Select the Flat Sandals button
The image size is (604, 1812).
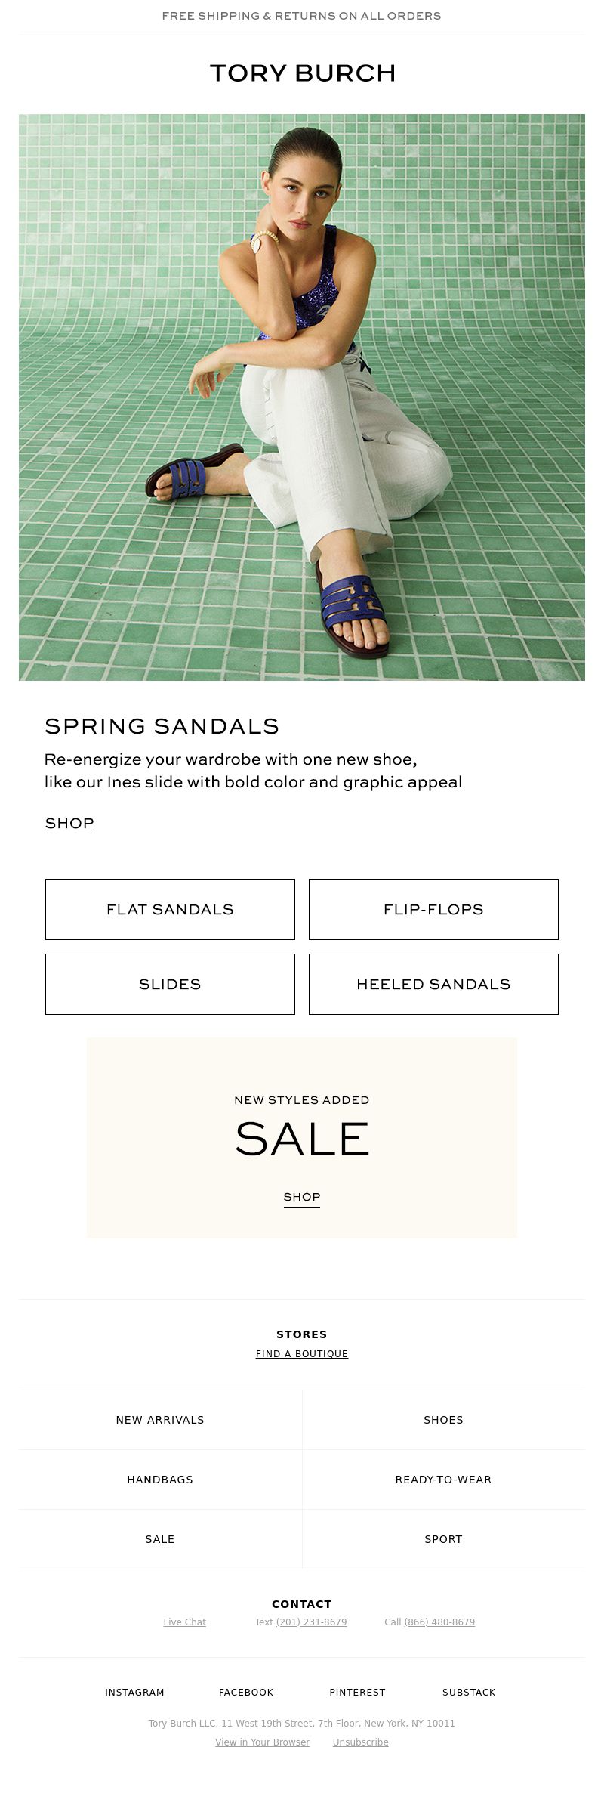(170, 909)
